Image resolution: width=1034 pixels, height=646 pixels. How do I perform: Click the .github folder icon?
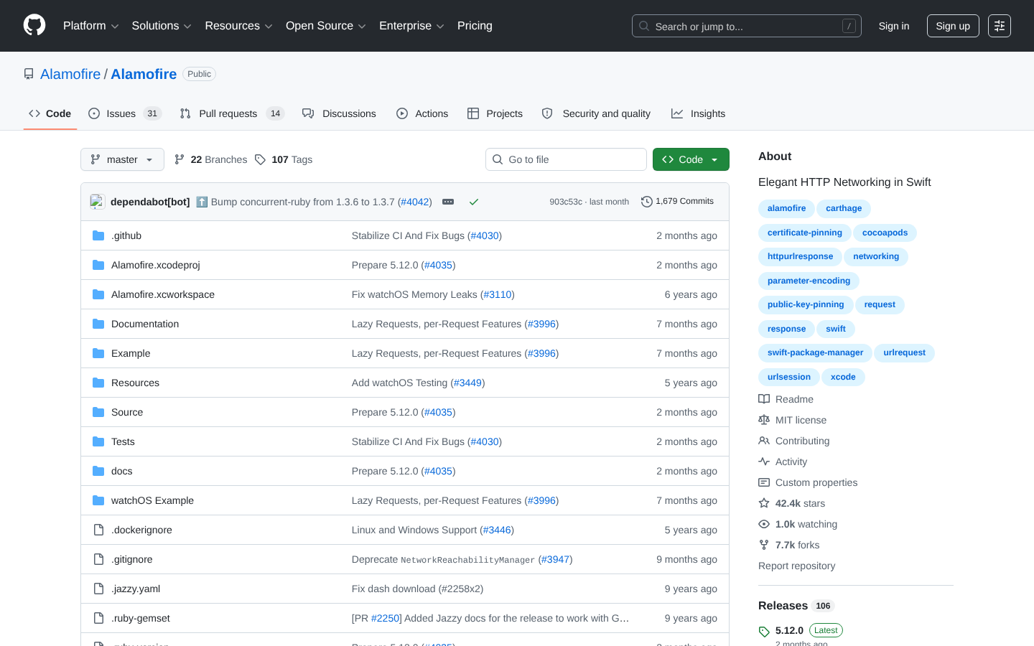click(98, 235)
